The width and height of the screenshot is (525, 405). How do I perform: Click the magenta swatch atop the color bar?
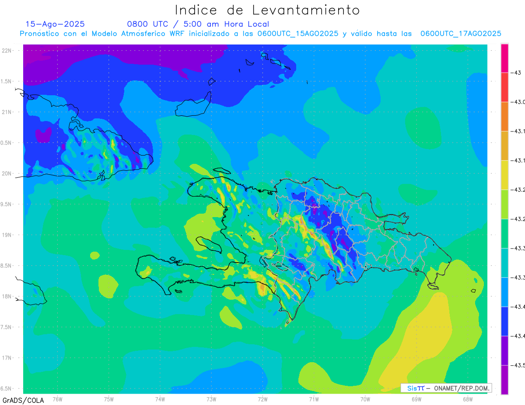pyautogui.click(x=504, y=58)
